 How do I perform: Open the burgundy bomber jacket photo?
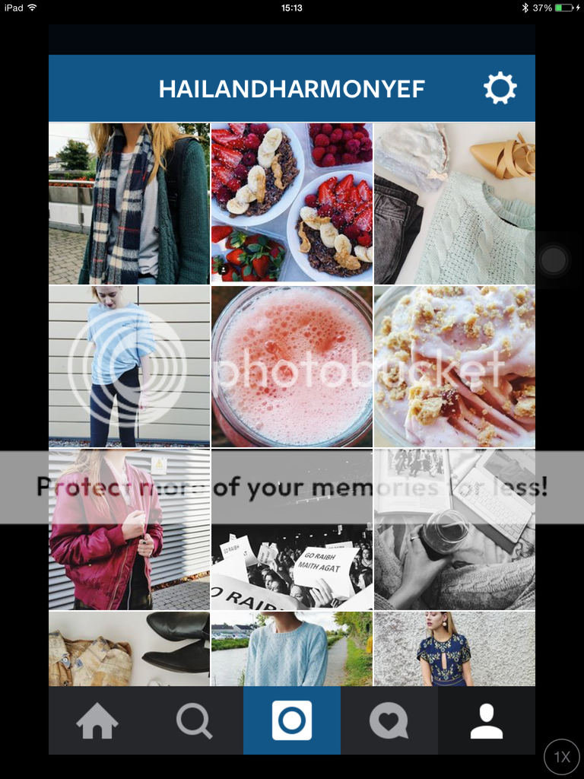pos(129,529)
